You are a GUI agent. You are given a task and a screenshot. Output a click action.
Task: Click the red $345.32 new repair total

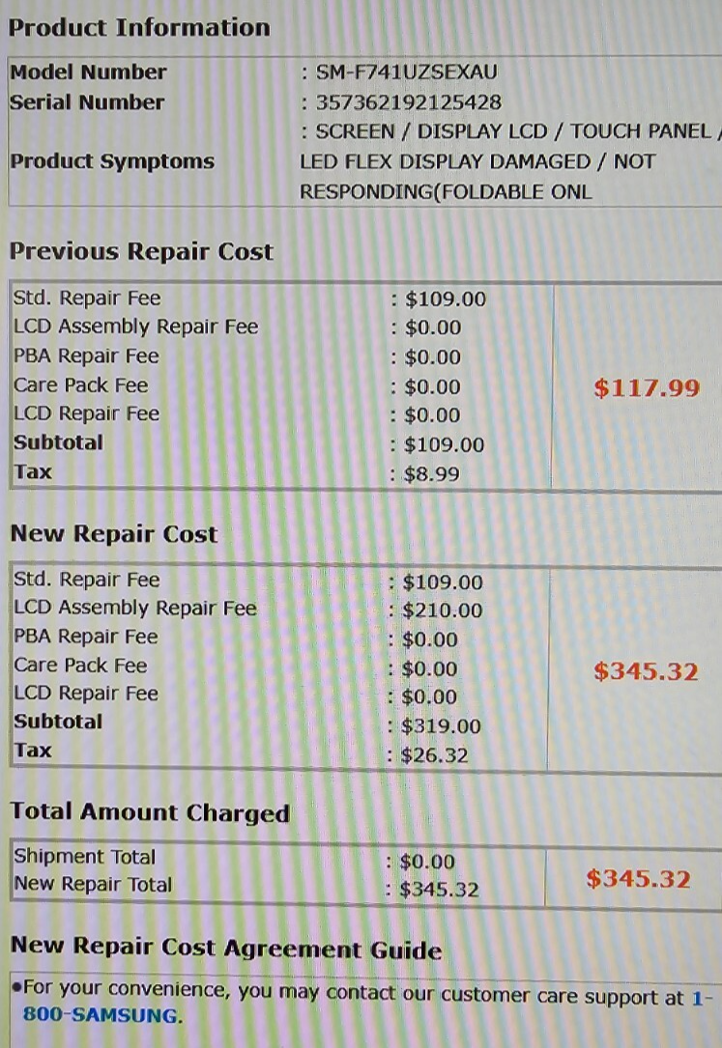pyautogui.click(x=646, y=671)
